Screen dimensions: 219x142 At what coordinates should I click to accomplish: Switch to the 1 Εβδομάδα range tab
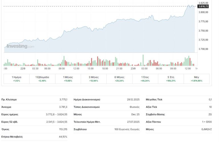coord(42,79)
